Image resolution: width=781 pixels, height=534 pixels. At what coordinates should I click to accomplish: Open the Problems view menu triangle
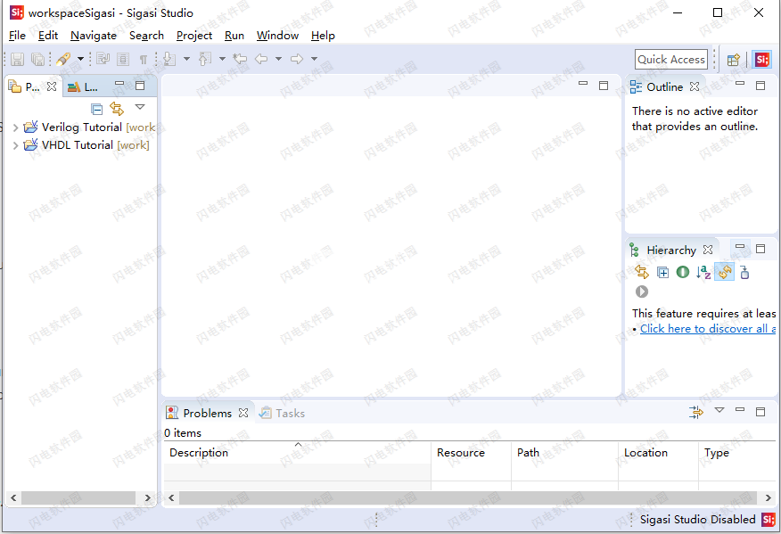pos(719,410)
